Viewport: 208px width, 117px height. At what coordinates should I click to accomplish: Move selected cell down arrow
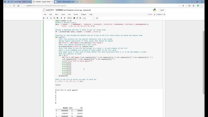(65, 18)
